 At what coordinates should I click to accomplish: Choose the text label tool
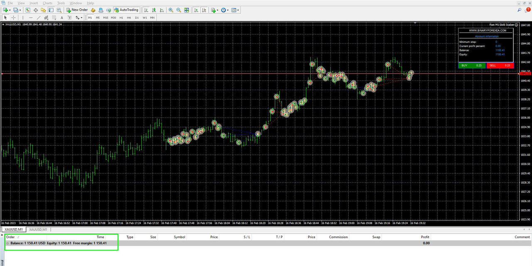(62, 17)
